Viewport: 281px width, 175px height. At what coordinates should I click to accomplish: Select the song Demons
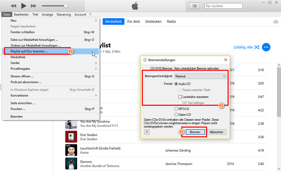(86, 162)
